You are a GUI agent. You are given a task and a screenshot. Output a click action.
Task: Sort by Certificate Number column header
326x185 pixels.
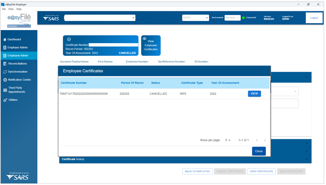click(74, 83)
